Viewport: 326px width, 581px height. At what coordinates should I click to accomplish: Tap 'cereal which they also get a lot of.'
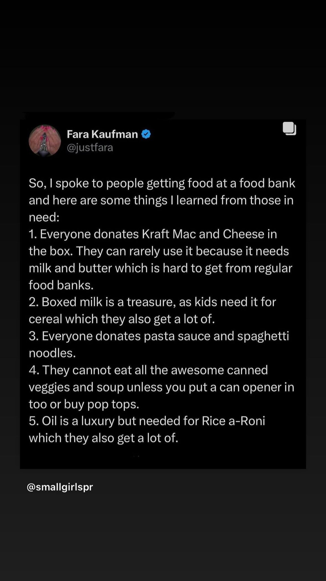[x=122, y=319]
